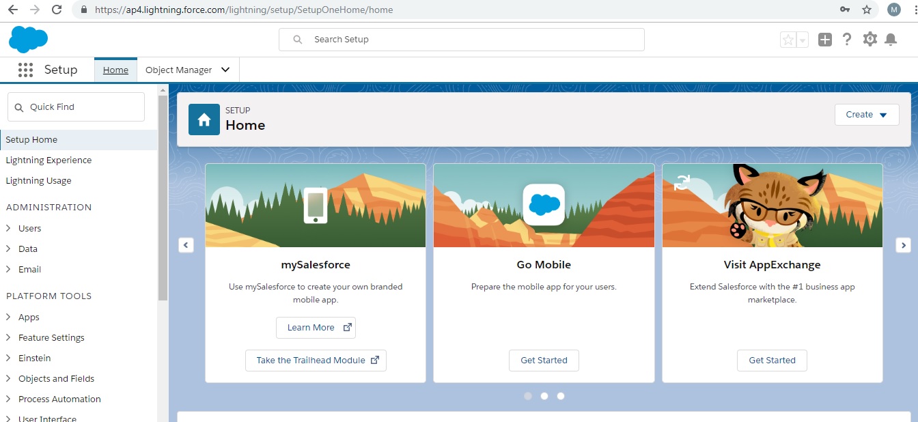Open the Help menu question mark icon

coord(847,39)
